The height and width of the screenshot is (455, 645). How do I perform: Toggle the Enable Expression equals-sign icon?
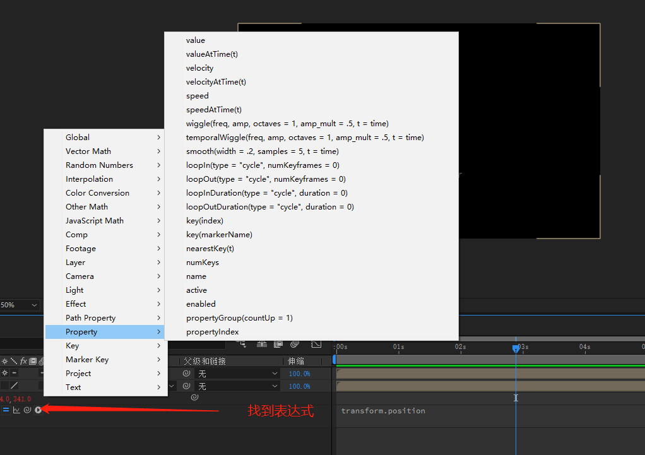pyautogui.click(x=6, y=410)
